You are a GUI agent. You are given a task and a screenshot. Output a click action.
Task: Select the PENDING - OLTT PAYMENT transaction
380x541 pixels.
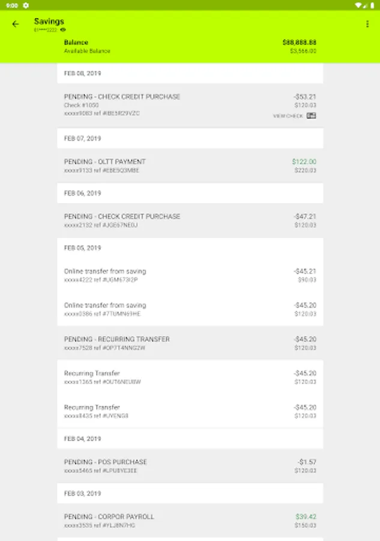pyautogui.click(x=190, y=166)
